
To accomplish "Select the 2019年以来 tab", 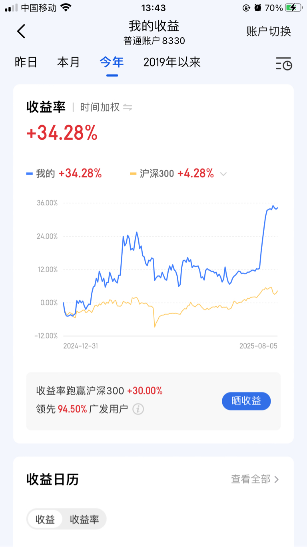I will click(x=172, y=62).
